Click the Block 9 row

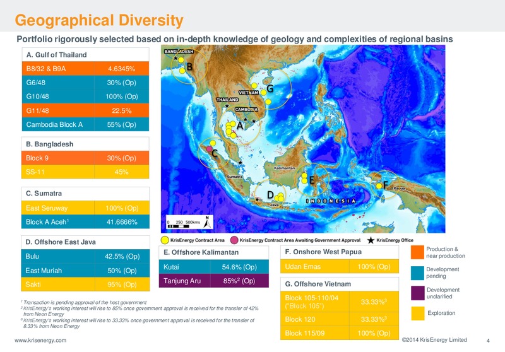tap(85, 158)
